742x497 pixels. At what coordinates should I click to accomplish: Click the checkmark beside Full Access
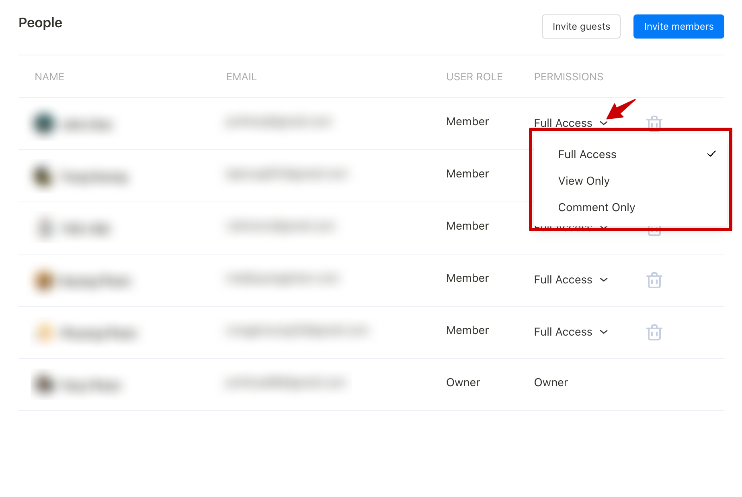click(x=711, y=153)
